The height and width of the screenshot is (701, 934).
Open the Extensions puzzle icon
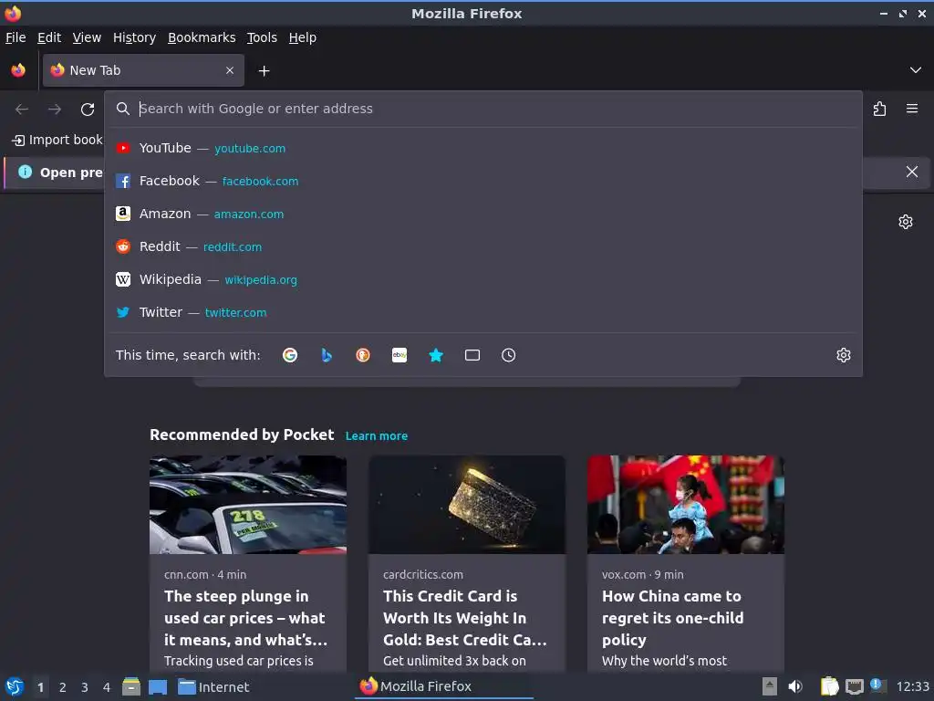point(880,109)
